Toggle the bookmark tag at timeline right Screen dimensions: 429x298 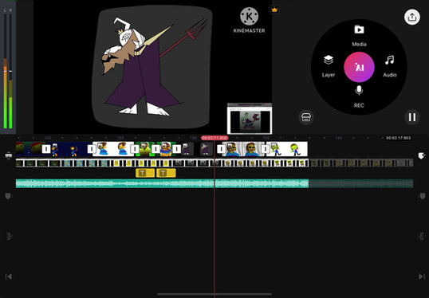[422, 156]
